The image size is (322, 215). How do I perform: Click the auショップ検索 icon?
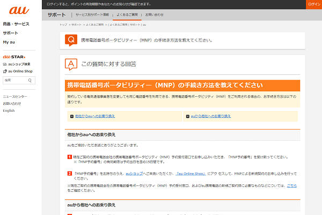(x=5, y=64)
